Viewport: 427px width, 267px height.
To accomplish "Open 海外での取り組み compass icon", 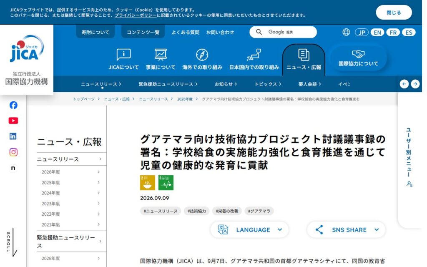I will click(x=202, y=55).
